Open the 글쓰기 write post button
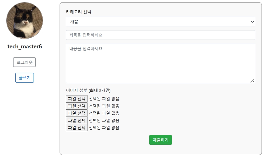 [x=24, y=78]
